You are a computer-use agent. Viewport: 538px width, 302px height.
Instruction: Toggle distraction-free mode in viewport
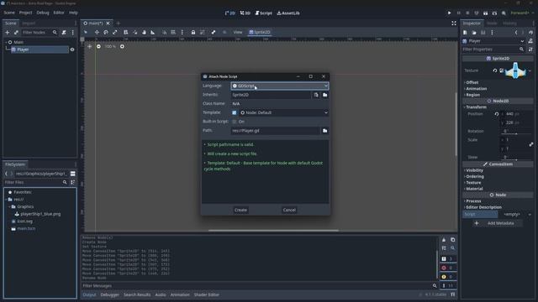point(454,23)
